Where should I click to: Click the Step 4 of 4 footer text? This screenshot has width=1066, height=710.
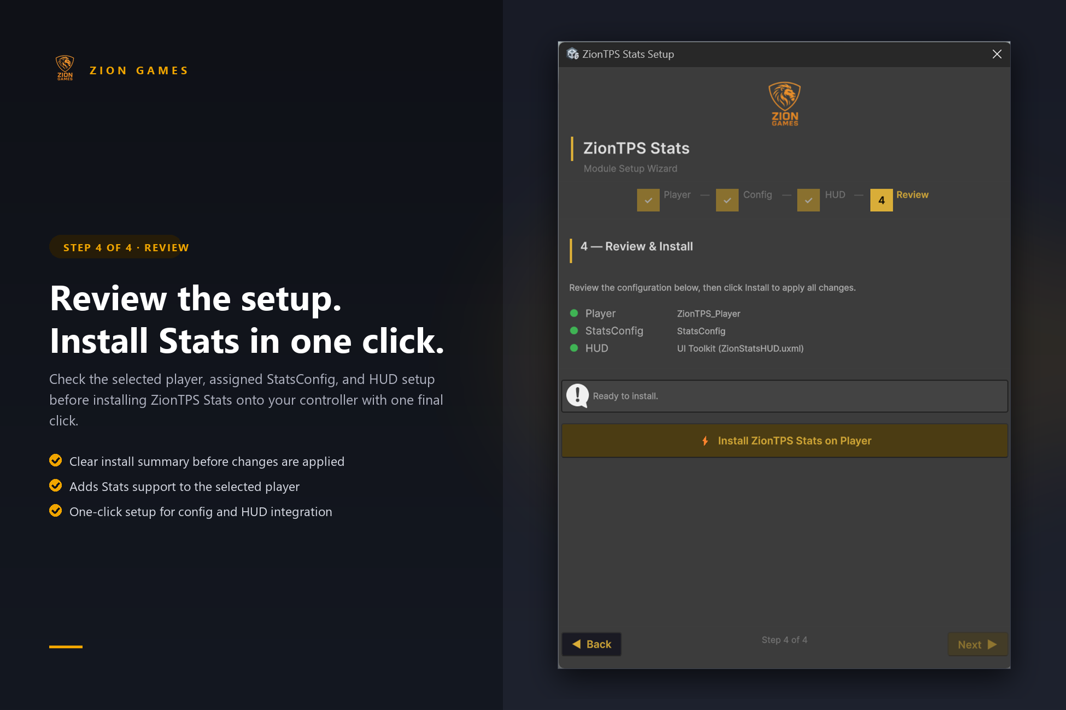(x=784, y=640)
